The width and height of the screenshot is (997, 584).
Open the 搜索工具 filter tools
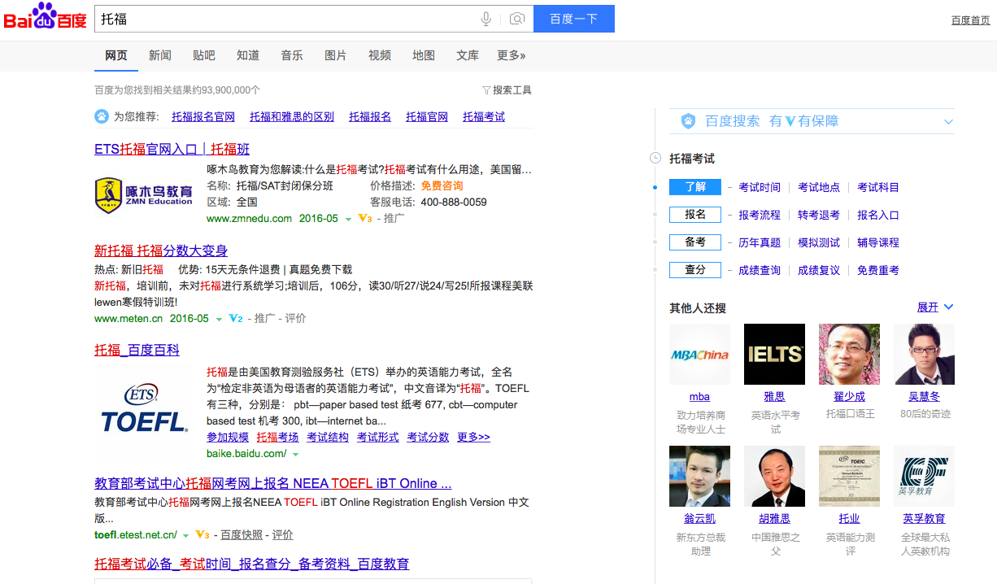click(507, 90)
